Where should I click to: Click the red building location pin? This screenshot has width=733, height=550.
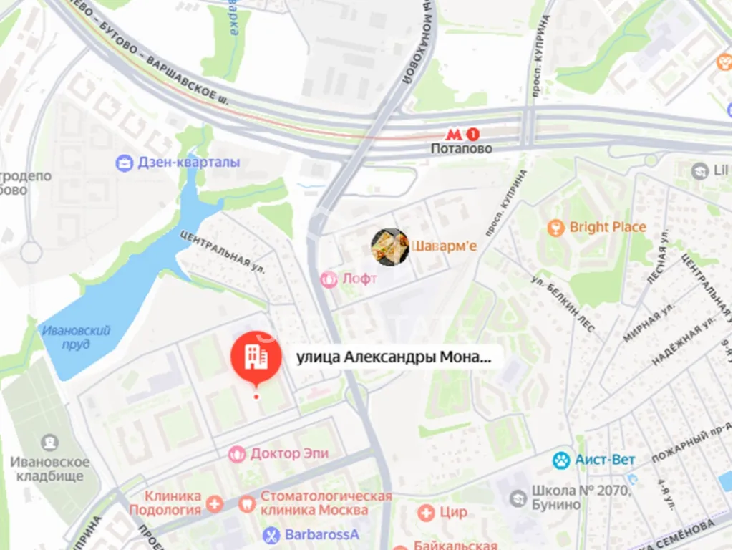point(256,358)
